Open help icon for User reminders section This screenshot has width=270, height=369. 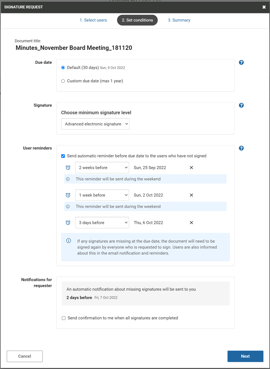241,148
